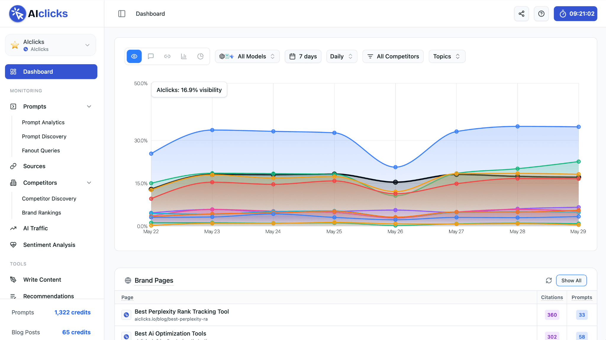Click the Show All button
The height and width of the screenshot is (340, 606).
tap(571, 280)
